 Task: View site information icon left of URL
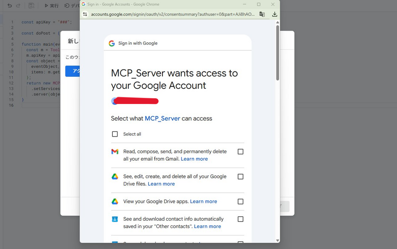pos(85,14)
